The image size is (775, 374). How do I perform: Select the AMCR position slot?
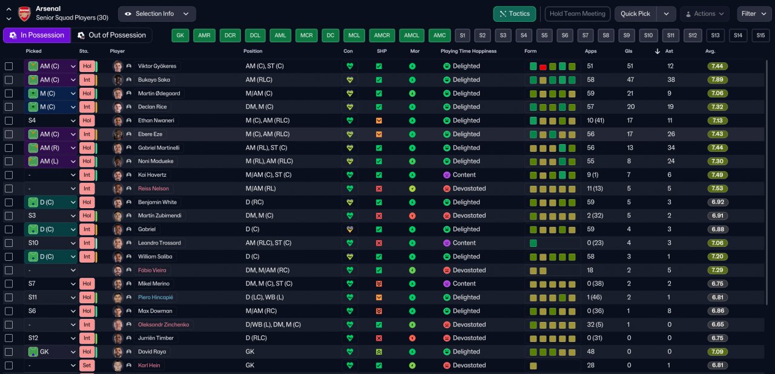(382, 36)
